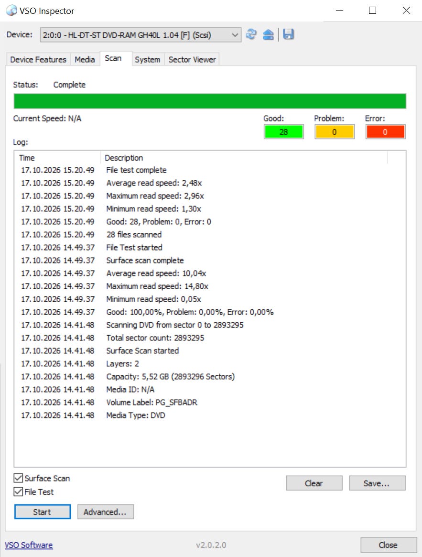Open the Media tab

pos(85,59)
